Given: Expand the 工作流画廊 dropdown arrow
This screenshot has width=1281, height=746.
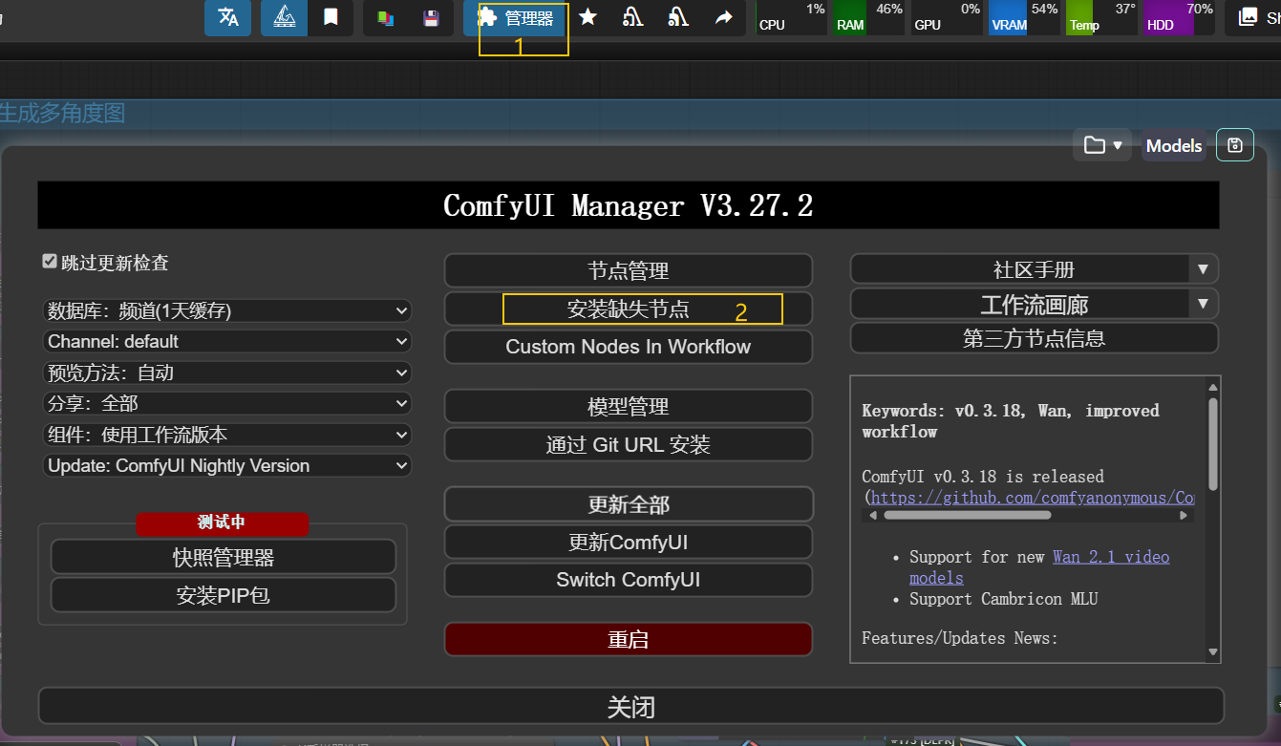Looking at the screenshot, I should (x=1204, y=305).
